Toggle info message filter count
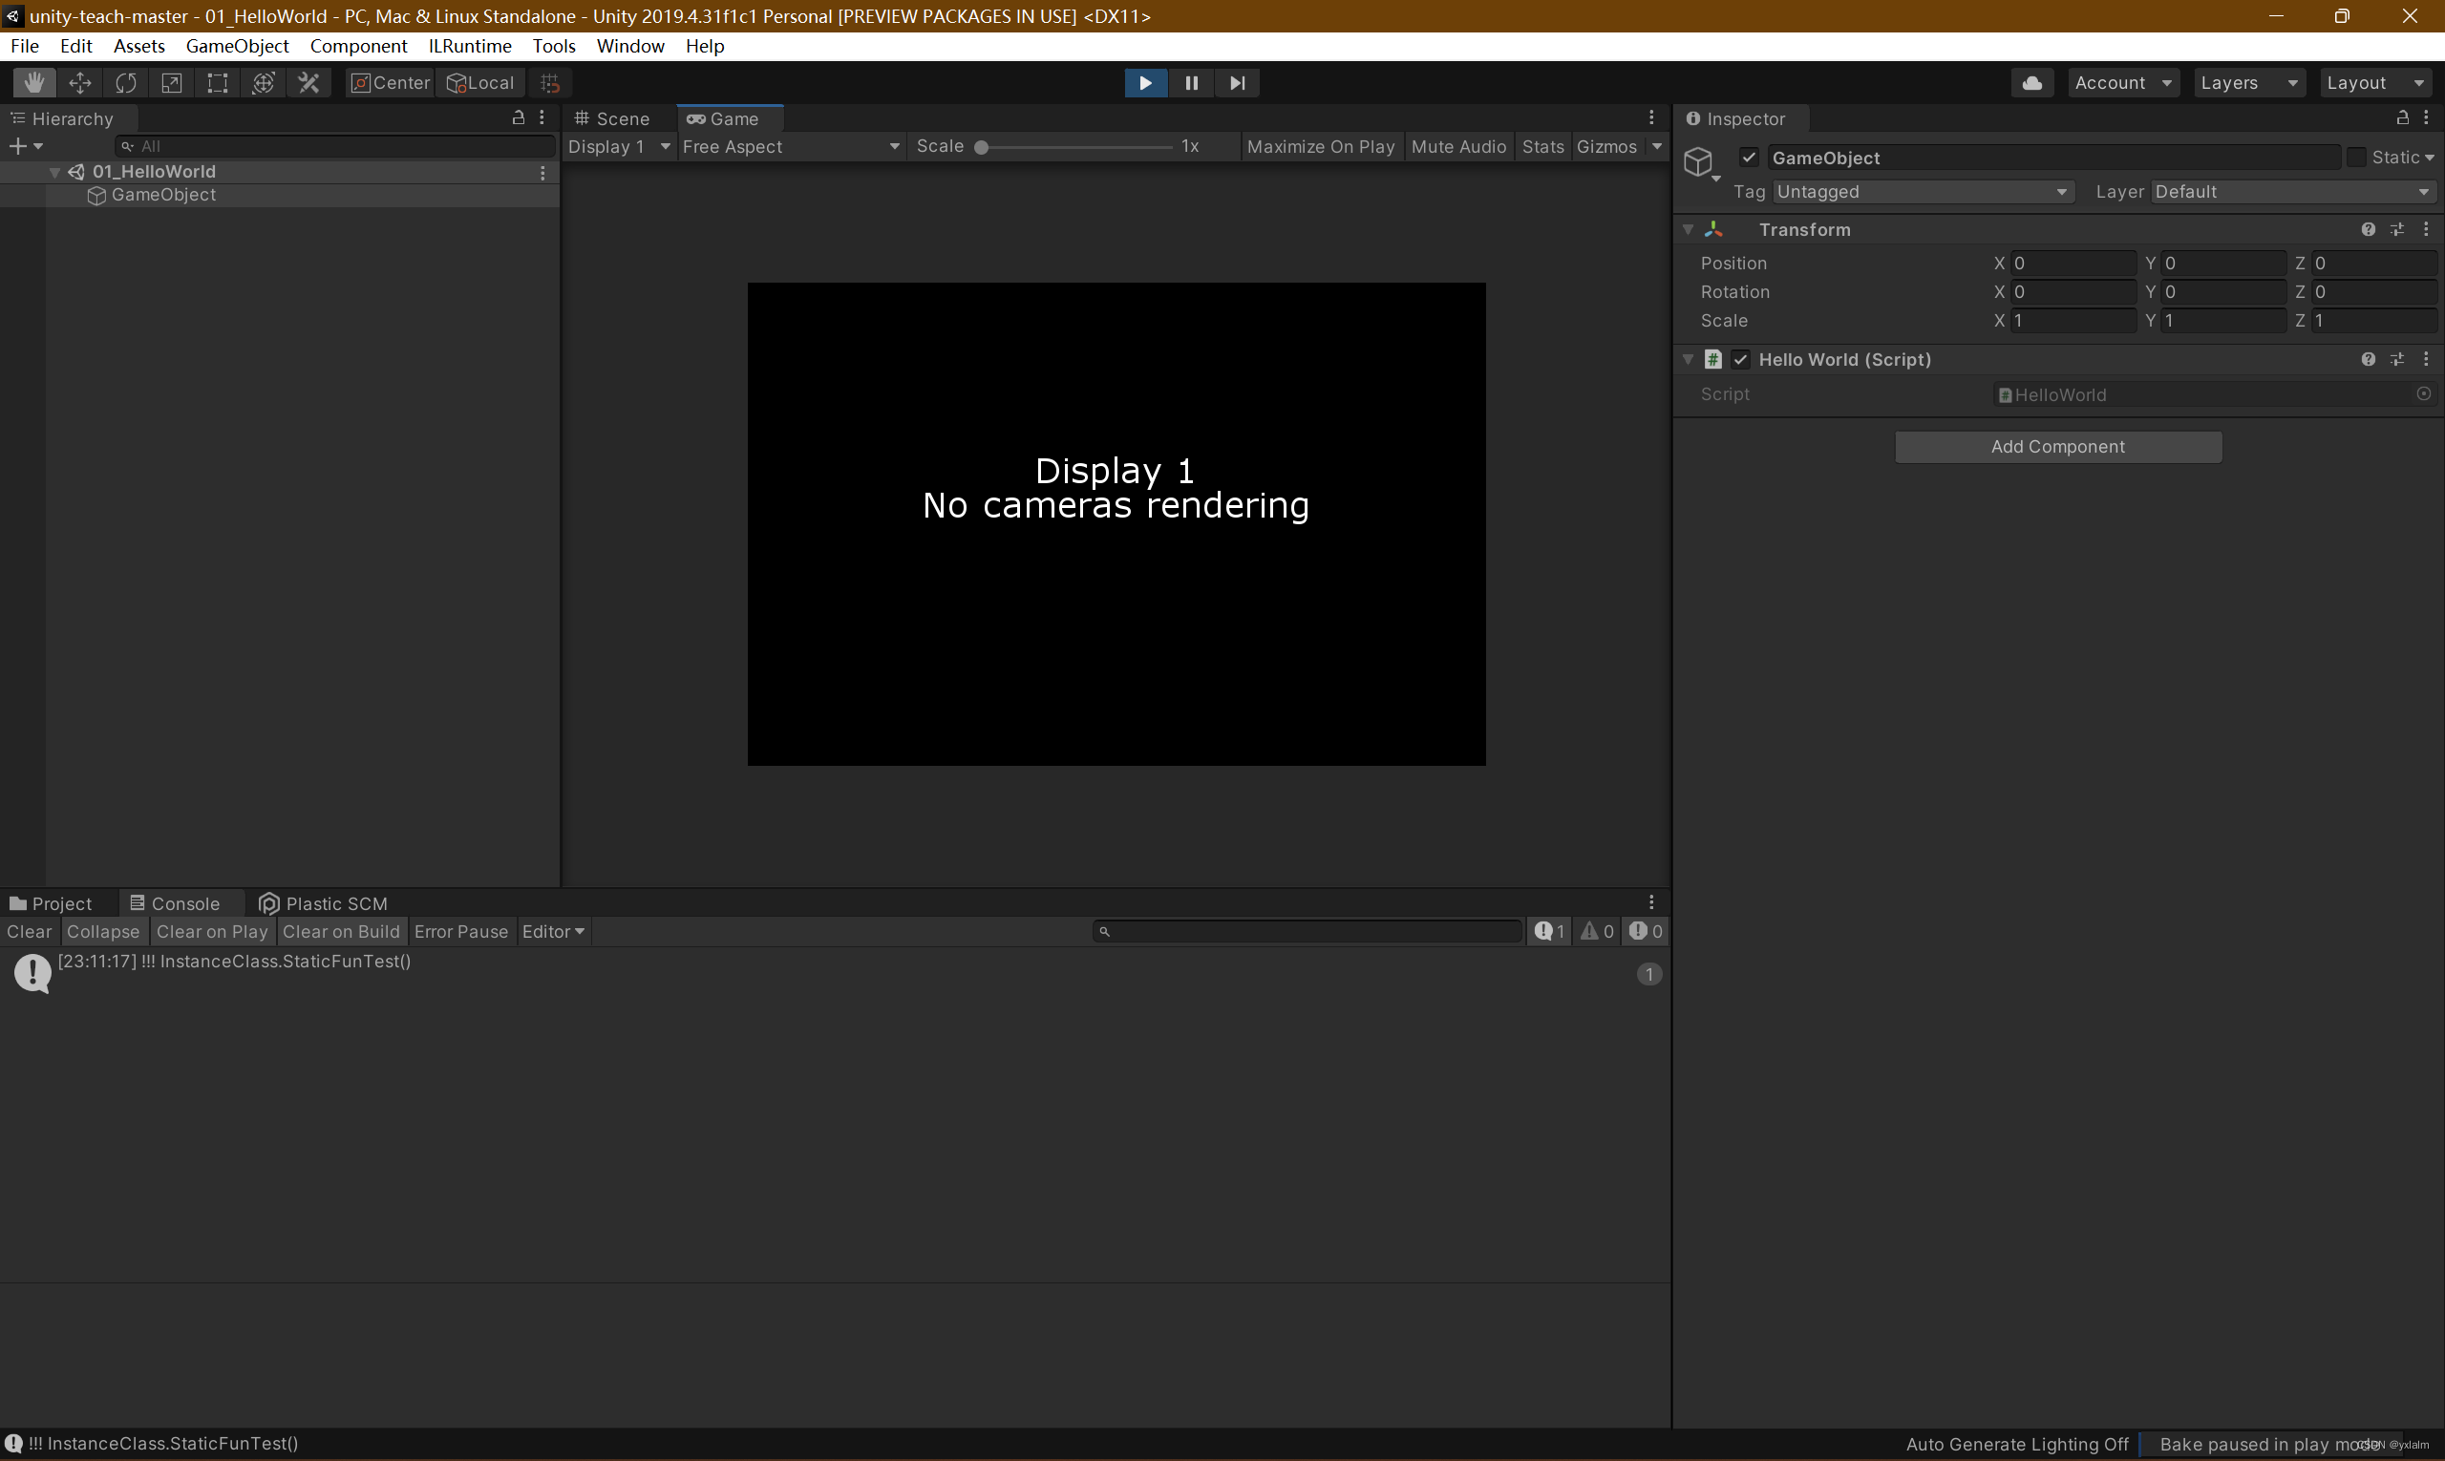Viewport: 2445px width, 1461px height. pos(1549,931)
